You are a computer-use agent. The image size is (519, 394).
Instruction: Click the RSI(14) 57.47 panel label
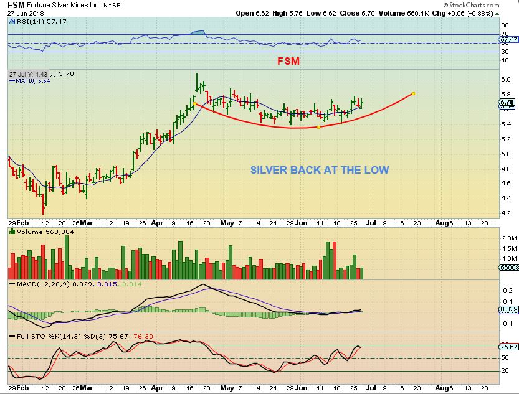click(x=41, y=22)
